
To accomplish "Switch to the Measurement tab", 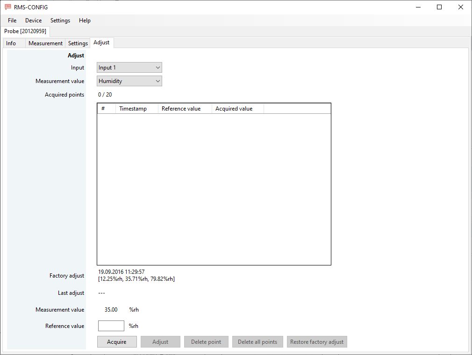I will (45, 43).
